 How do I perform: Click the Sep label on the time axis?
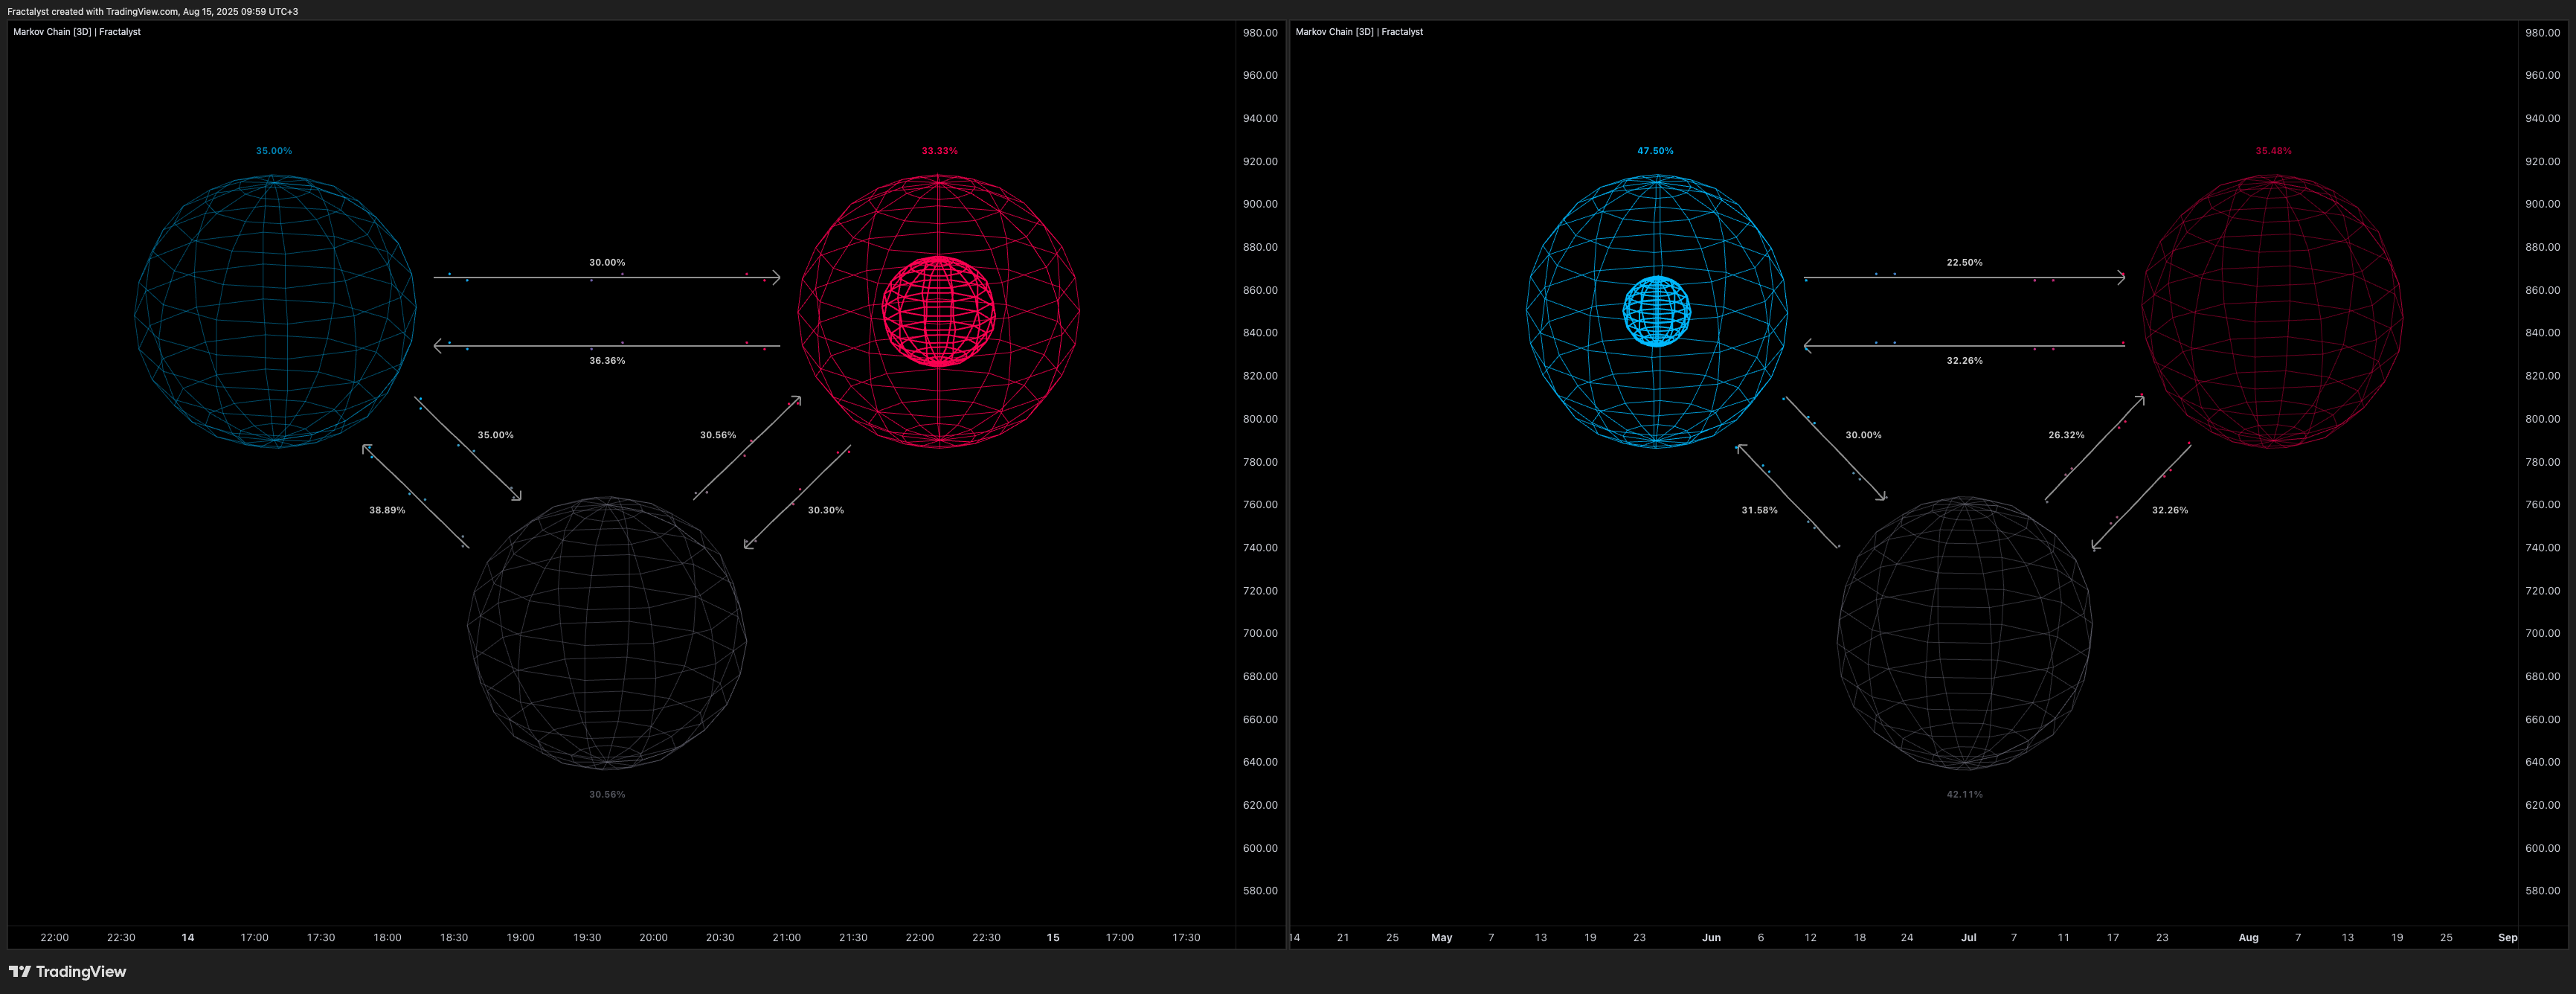tap(2507, 937)
